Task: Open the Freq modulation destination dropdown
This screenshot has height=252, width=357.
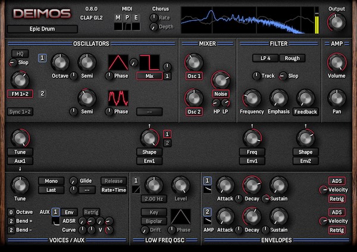Action: click(x=252, y=152)
